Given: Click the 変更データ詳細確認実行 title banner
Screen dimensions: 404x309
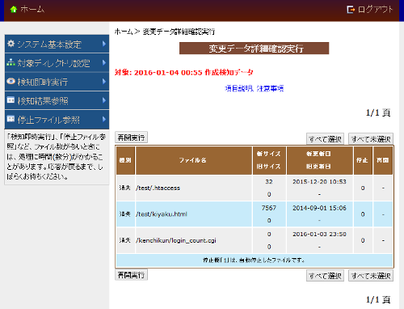Looking at the screenshot, I should point(255,49).
